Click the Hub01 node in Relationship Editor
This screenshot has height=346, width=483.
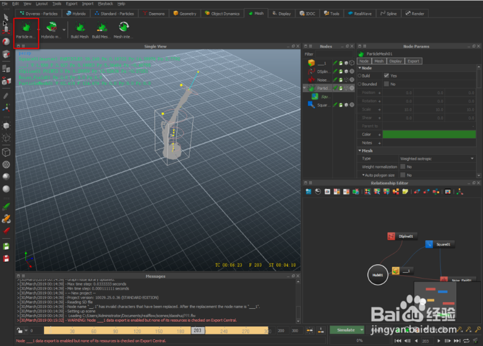click(378, 275)
